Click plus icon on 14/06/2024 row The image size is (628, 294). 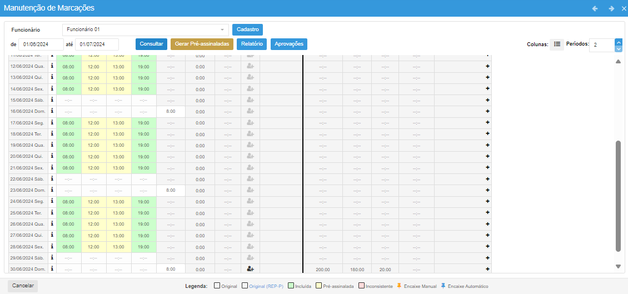tap(487, 89)
